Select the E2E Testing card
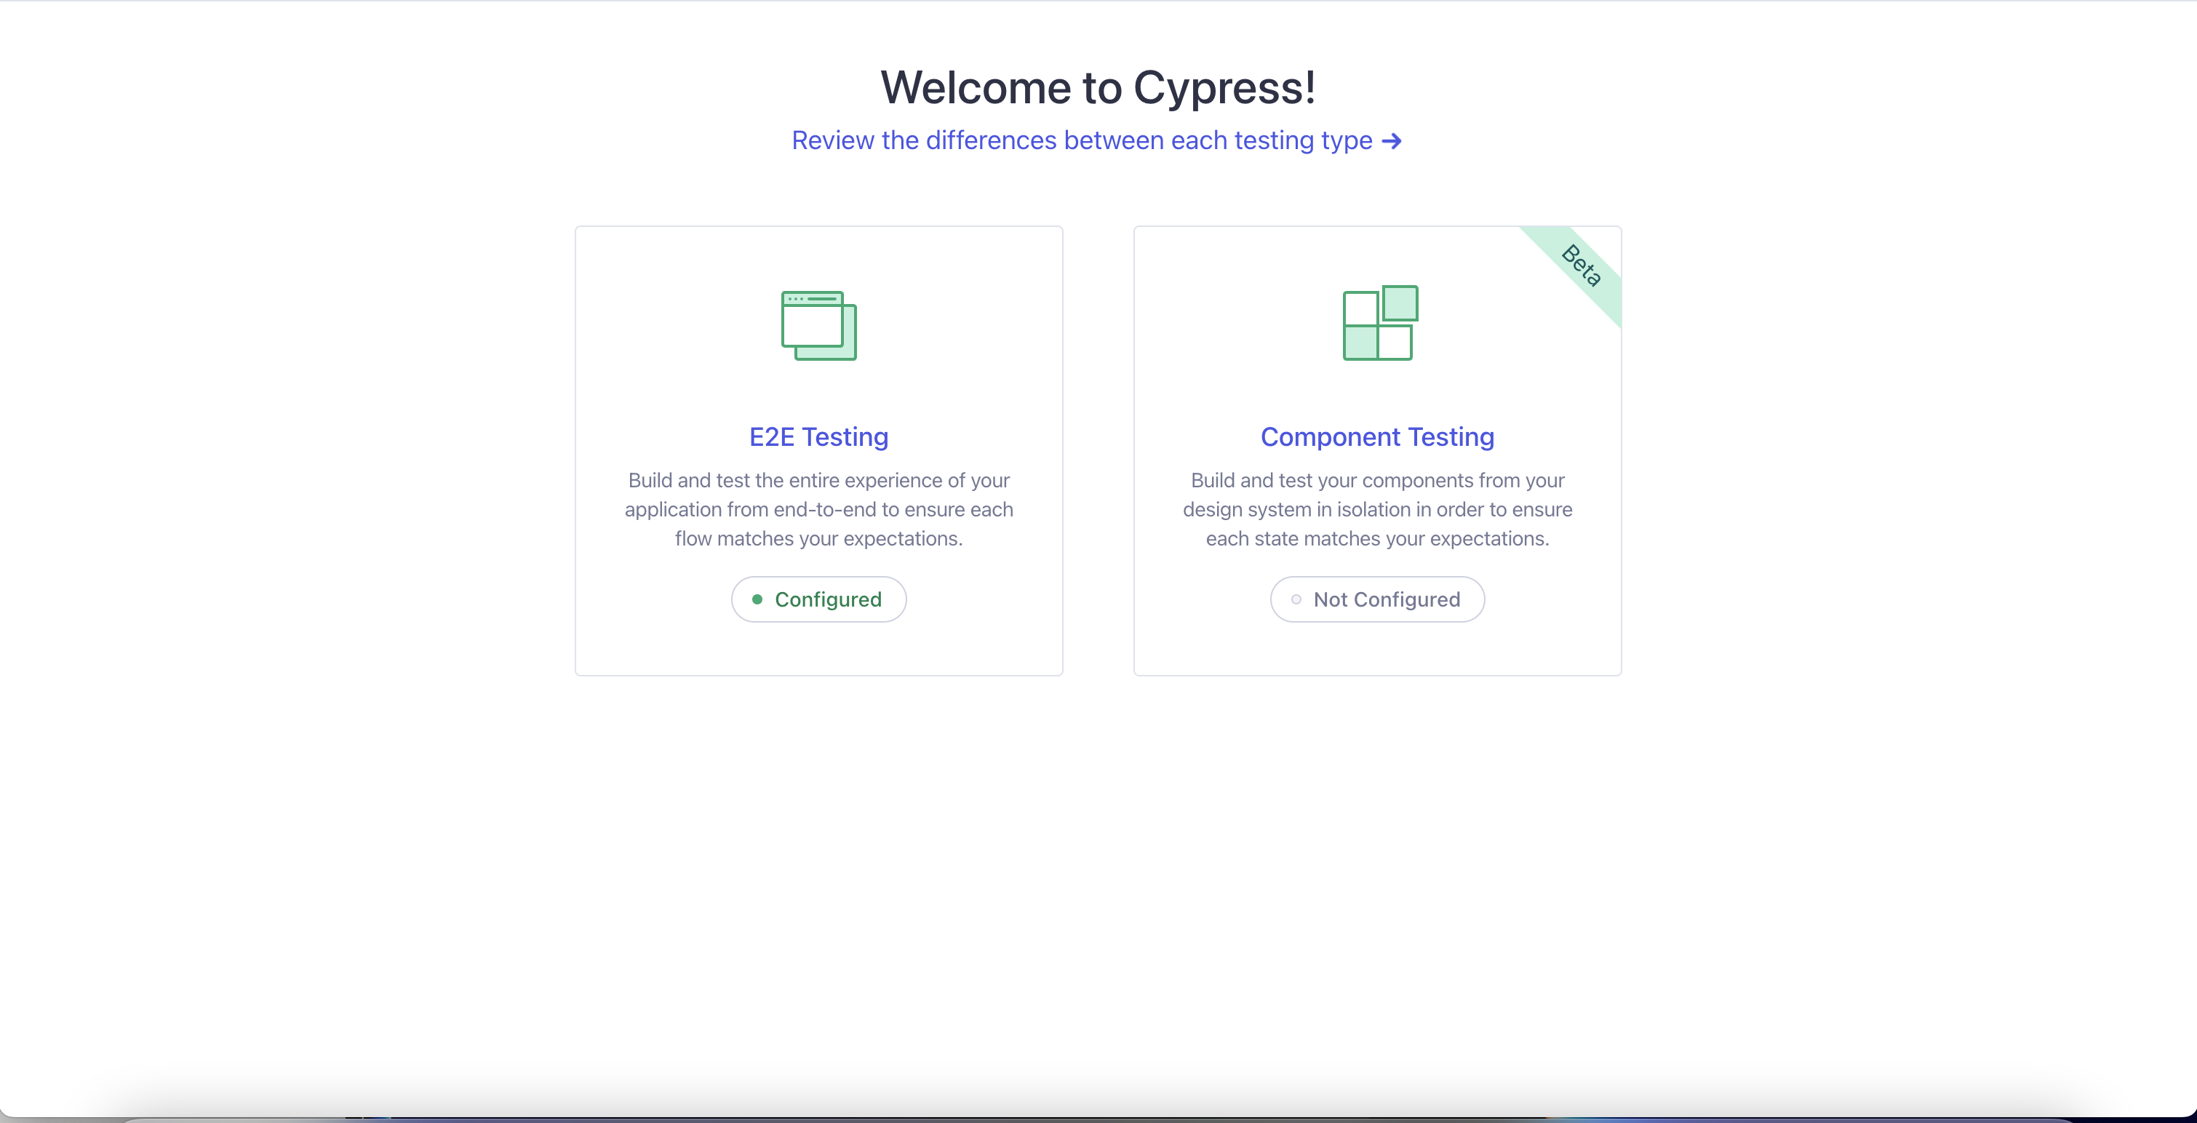 click(818, 450)
